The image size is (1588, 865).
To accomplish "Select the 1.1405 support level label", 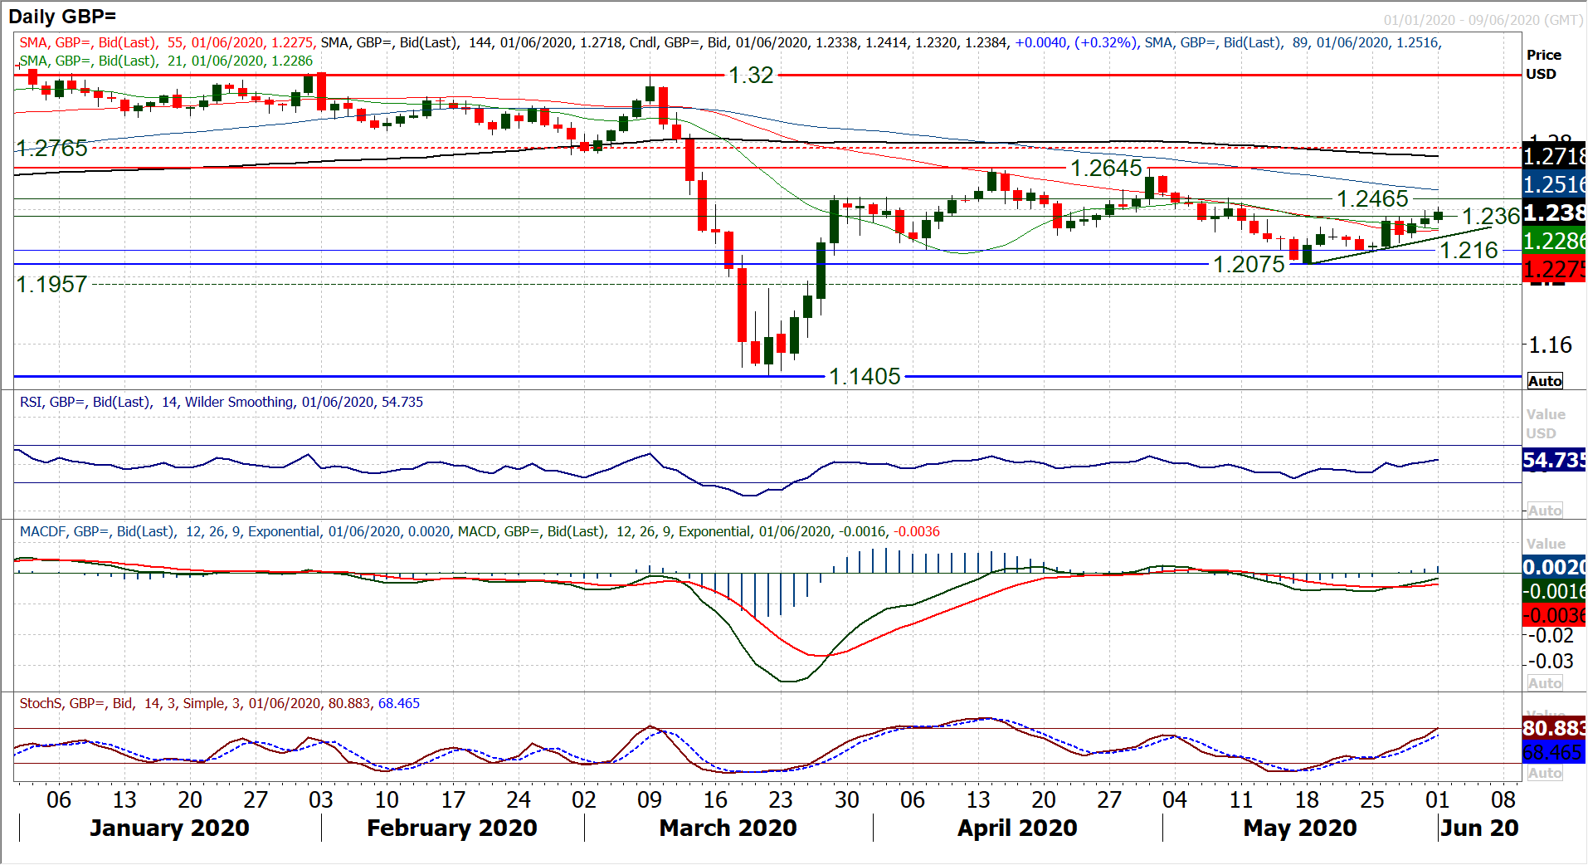I will click(865, 377).
